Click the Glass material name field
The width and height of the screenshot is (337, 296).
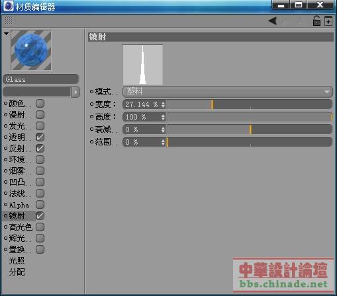coord(41,79)
